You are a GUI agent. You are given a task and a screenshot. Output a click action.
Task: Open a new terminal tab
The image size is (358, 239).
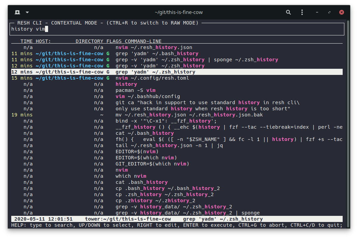tap(17, 12)
